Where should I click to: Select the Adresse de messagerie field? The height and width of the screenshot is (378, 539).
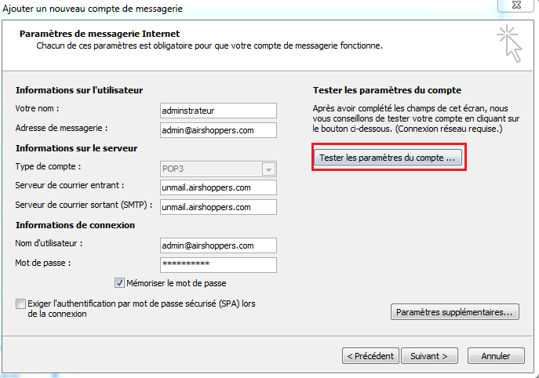tap(218, 130)
